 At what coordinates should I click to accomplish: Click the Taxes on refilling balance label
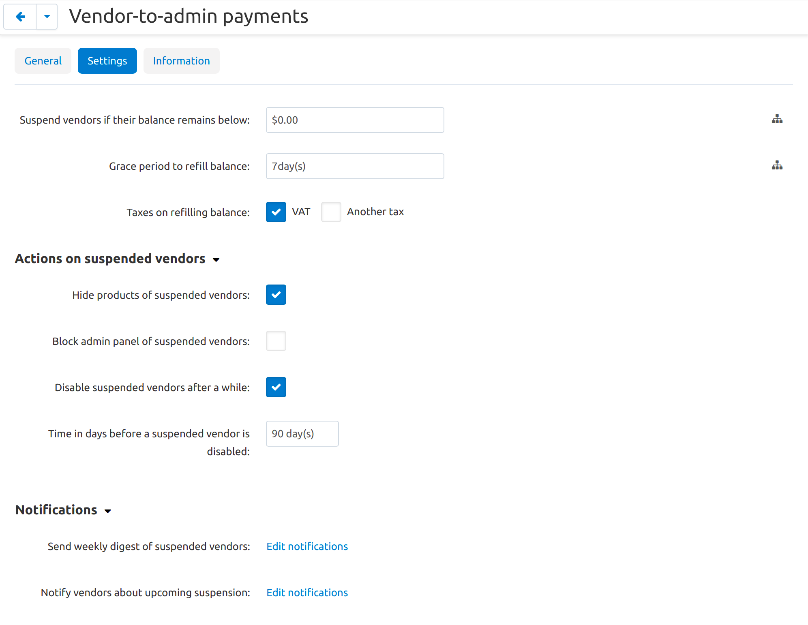[x=188, y=212]
